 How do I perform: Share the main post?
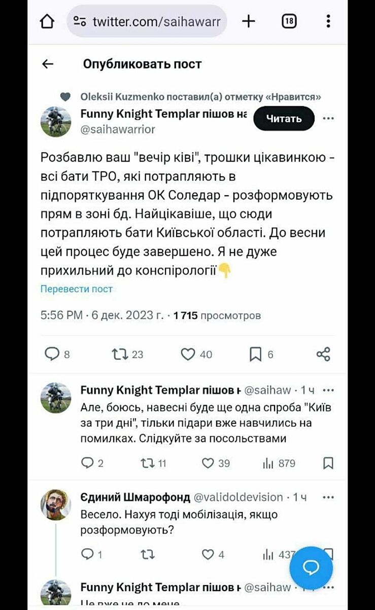pyautogui.click(x=323, y=354)
